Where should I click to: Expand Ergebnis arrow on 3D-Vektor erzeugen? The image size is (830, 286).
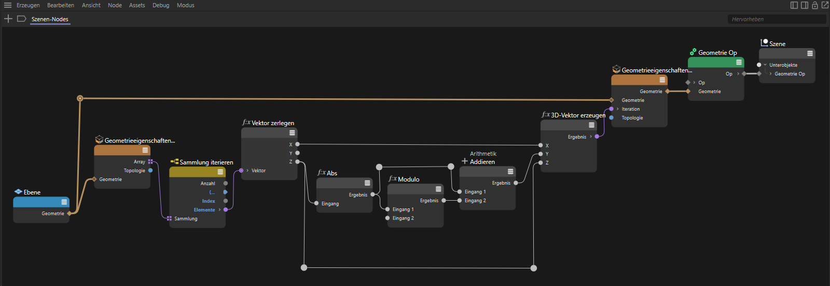tap(591, 137)
